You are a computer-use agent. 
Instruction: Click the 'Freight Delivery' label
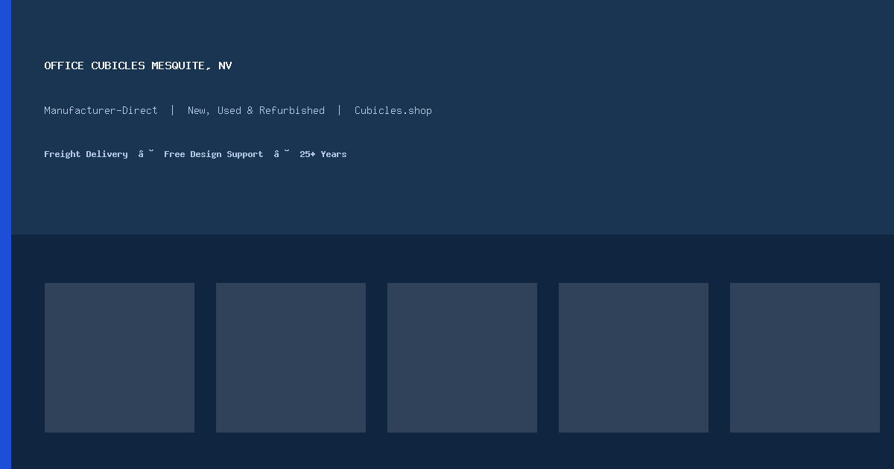coord(86,154)
